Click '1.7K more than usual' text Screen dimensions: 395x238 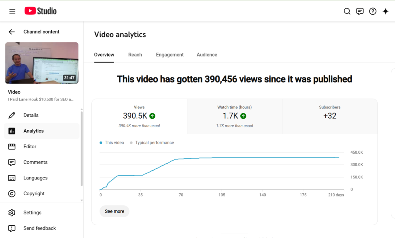(x=235, y=126)
